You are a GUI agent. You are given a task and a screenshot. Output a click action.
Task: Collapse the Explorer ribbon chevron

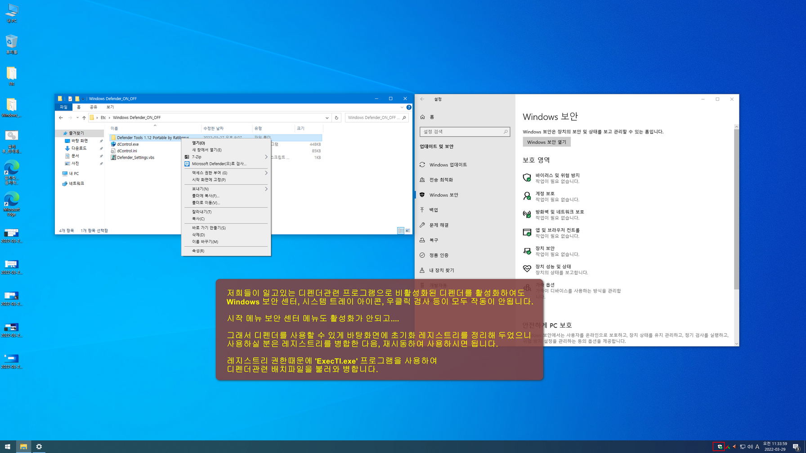402,107
